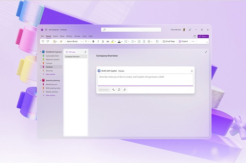Decrease paragraph indent
Screen dimensions: 246x163
pos(139,41)
